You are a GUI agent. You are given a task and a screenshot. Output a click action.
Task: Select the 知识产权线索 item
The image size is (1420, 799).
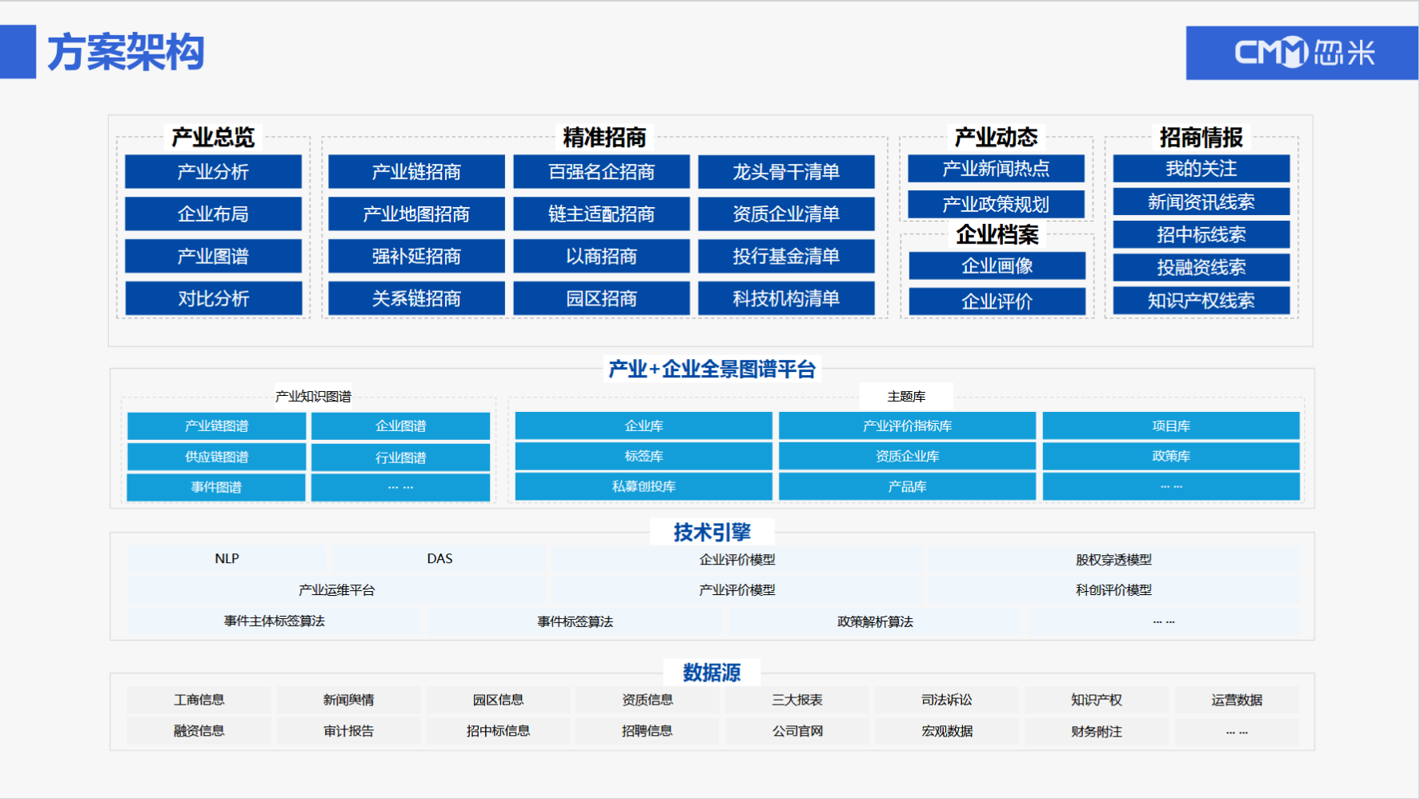pyautogui.click(x=1201, y=301)
